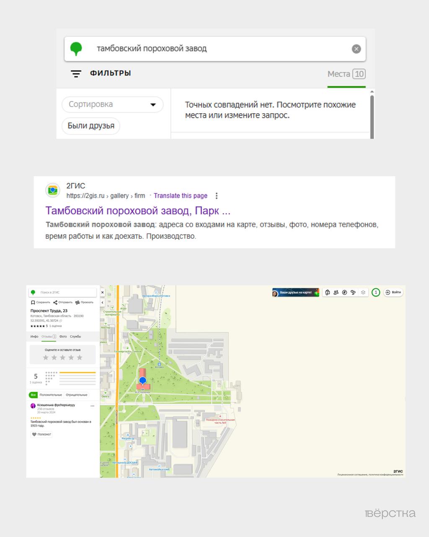Image resolution: width=429 pixels, height=537 pixels.
Task: Click Отправить share icon
Action: tap(55, 302)
